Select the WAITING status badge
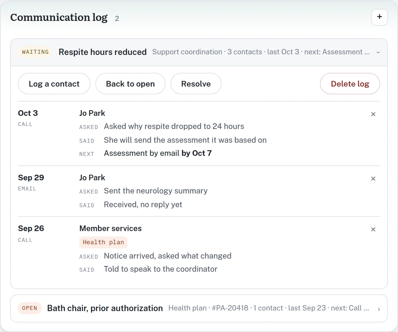The height and width of the screenshot is (332, 398). point(35,52)
